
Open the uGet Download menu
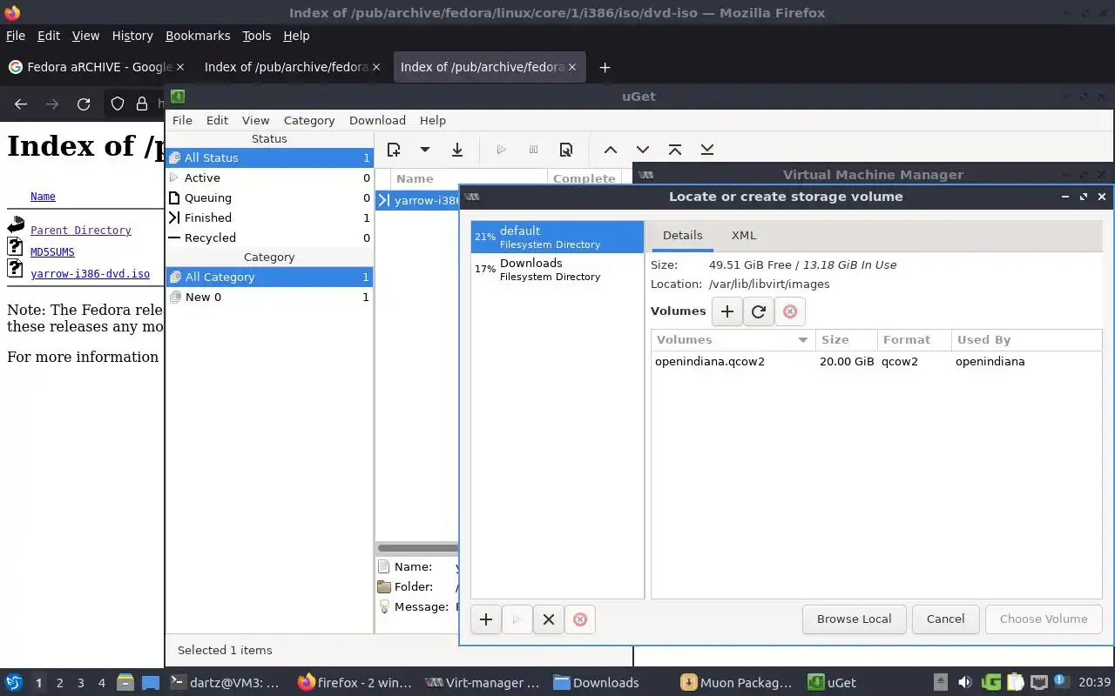pos(377,121)
